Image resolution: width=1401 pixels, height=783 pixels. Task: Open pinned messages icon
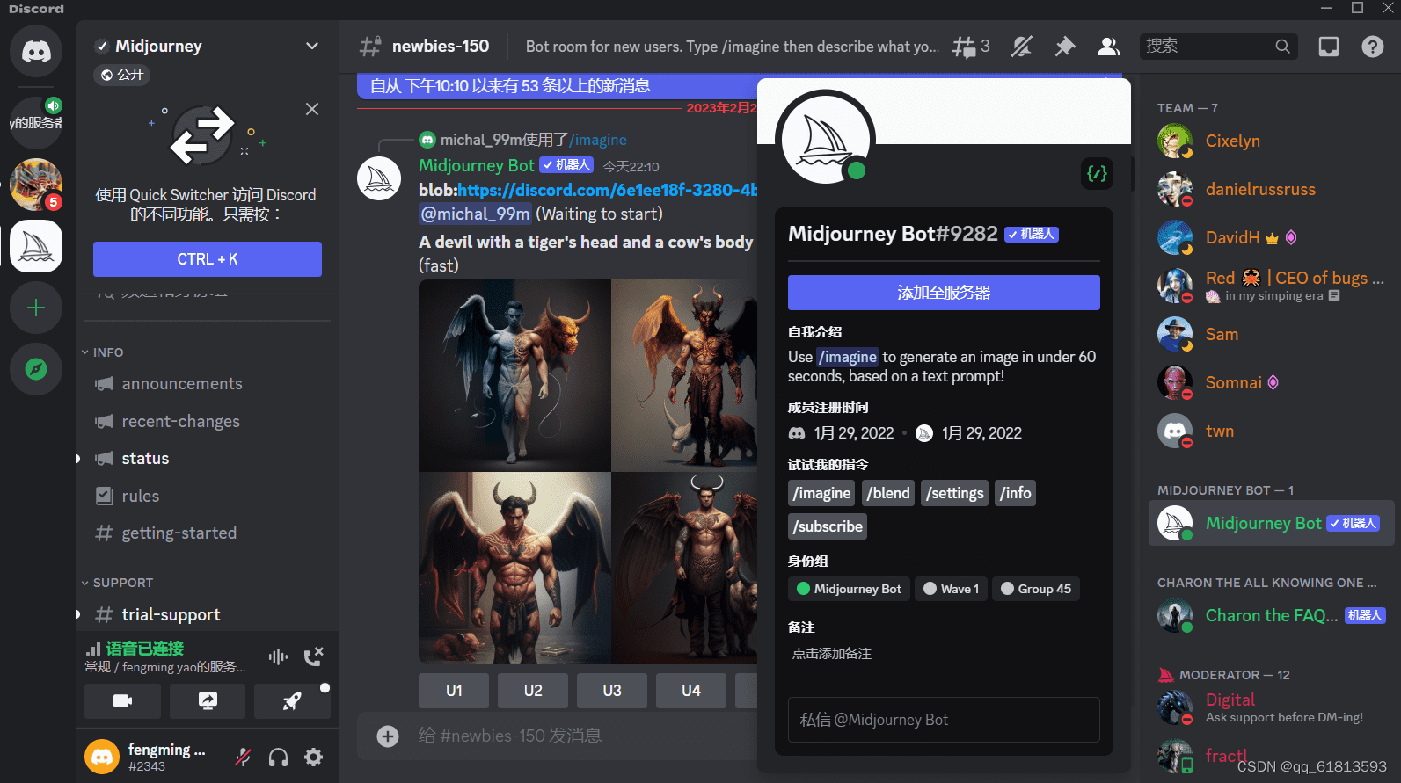(x=1065, y=47)
